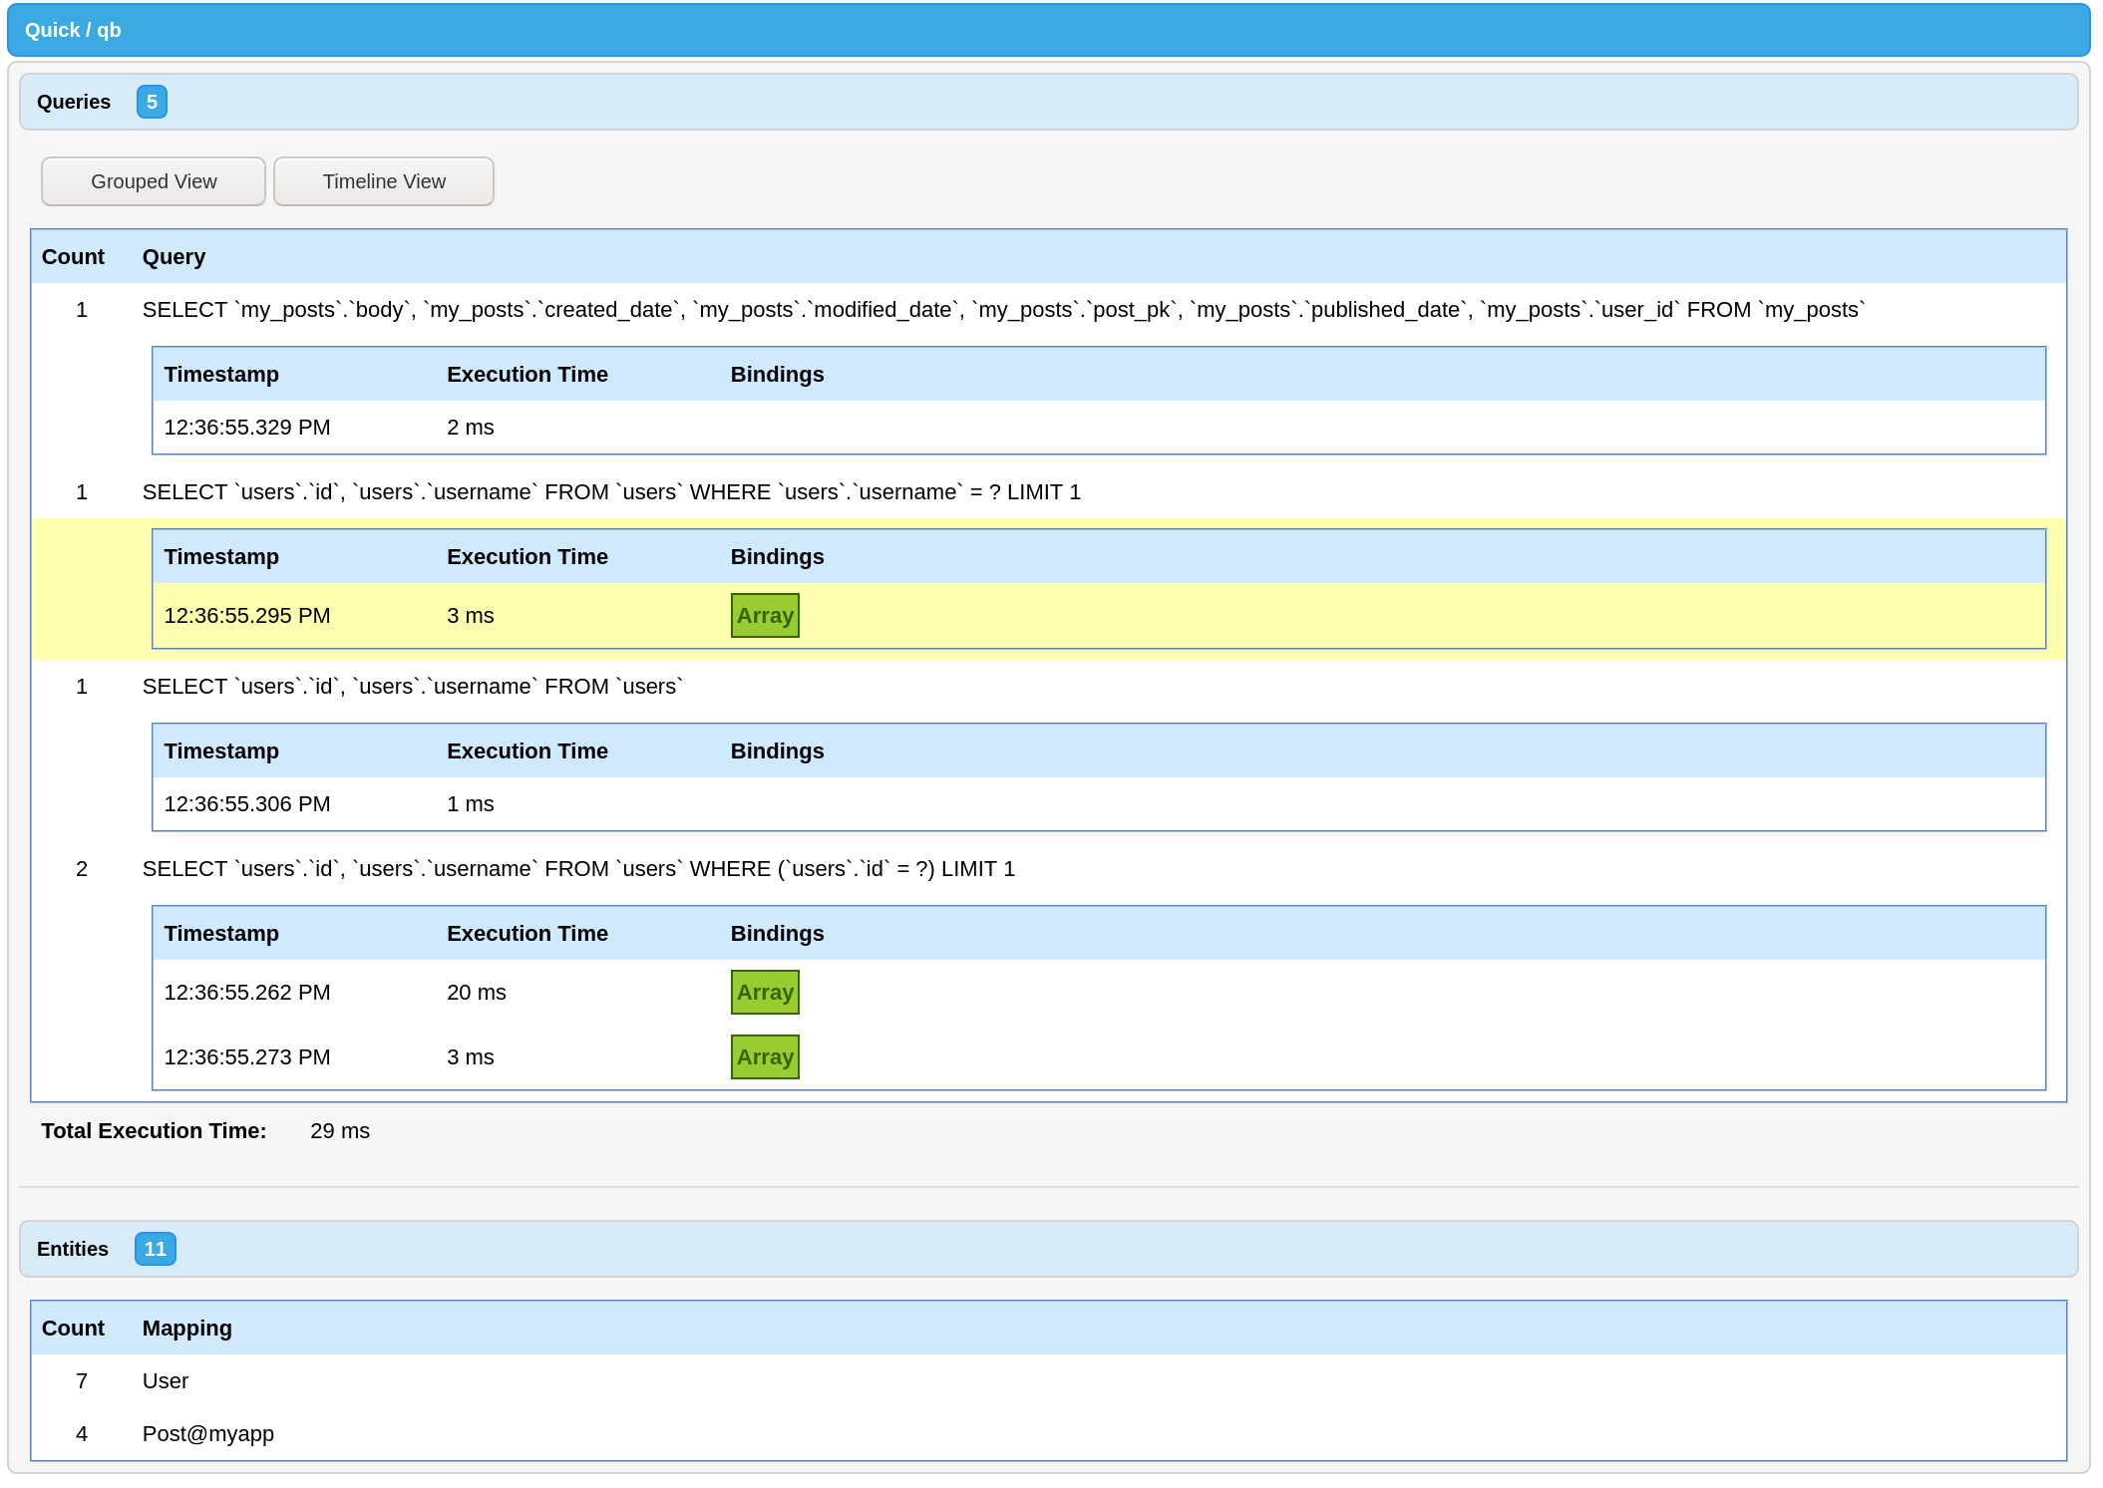Select the users WHERE id query row
Image resolution: width=2103 pixels, height=1488 pixels.
pyautogui.click(x=578, y=869)
